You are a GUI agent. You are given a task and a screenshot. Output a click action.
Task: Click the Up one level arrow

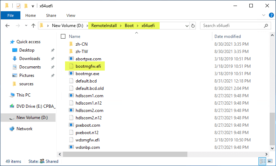pos(33,26)
